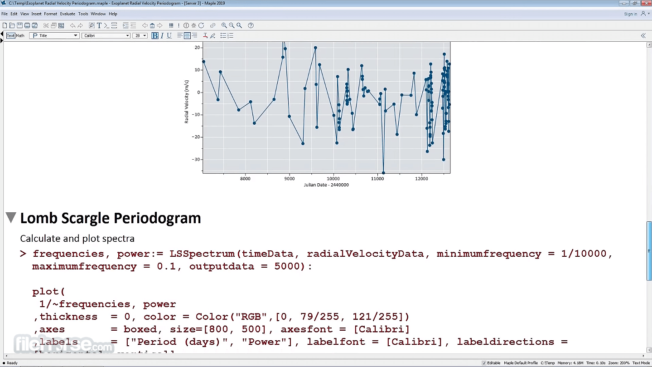Zoom out using the magnifier minus icon
This screenshot has height=367, width=652.
click(232, 25)
